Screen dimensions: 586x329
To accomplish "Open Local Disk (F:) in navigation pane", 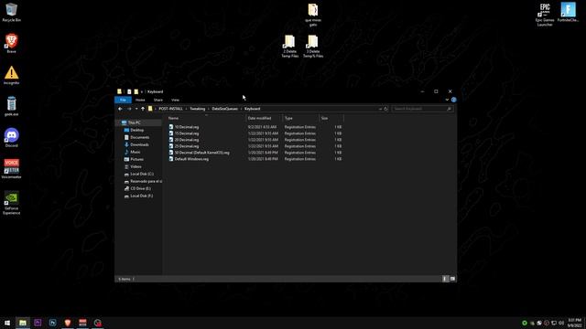I will click(139, 196).
